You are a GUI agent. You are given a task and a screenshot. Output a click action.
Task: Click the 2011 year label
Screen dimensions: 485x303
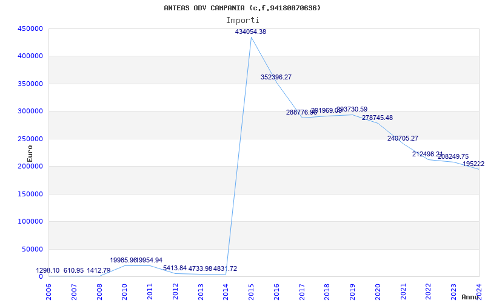coord(150,291)
